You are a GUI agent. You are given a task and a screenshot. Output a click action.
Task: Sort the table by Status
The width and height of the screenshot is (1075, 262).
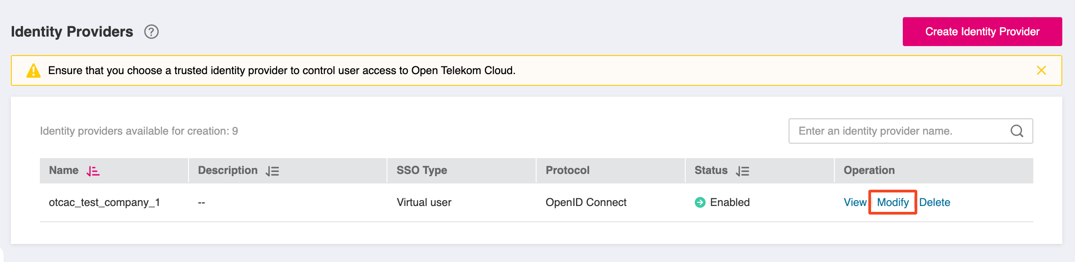tap(742, 171)
